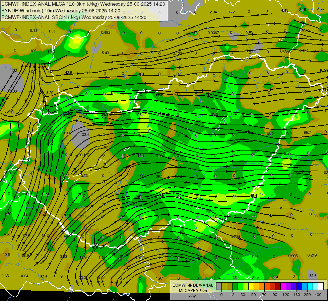This screenshot has height=301, width=328.
Task: Click the grid value 96.9
Action: pyautogui.click(x=159, y=94)
